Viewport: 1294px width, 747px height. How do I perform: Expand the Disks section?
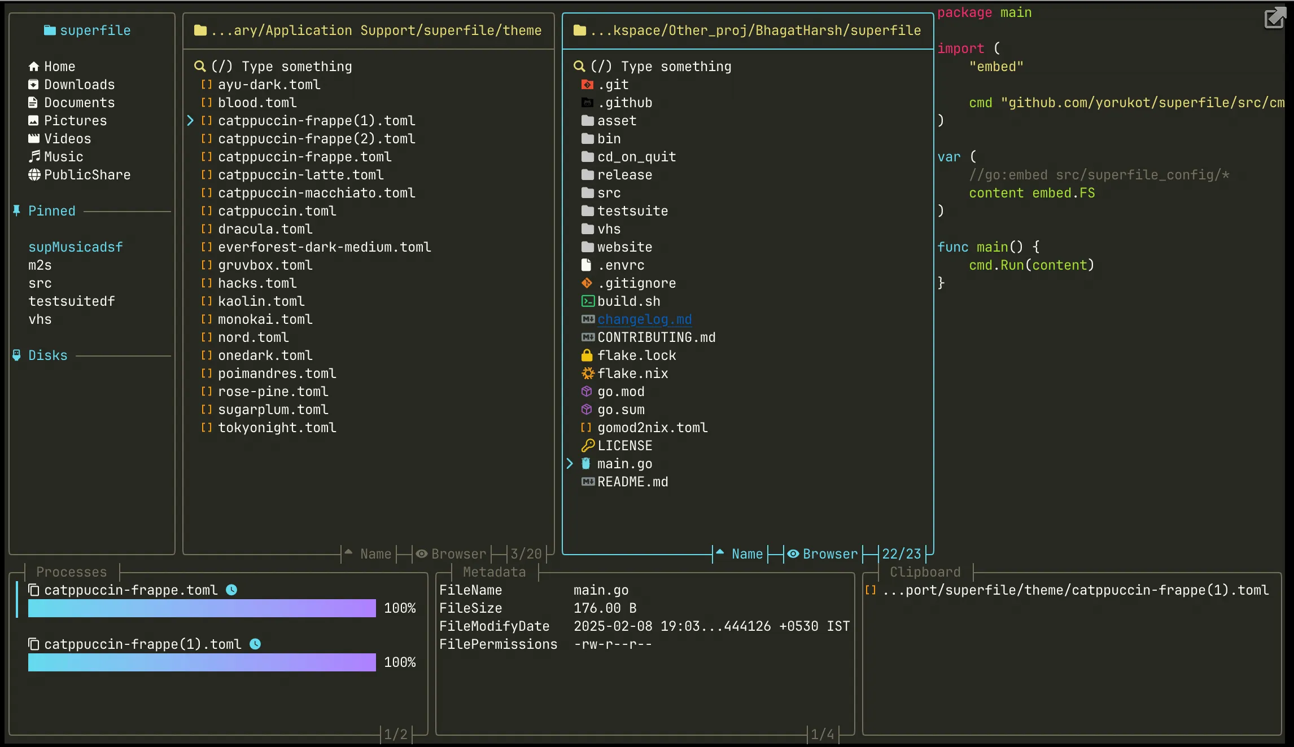[x=47, y=355]
